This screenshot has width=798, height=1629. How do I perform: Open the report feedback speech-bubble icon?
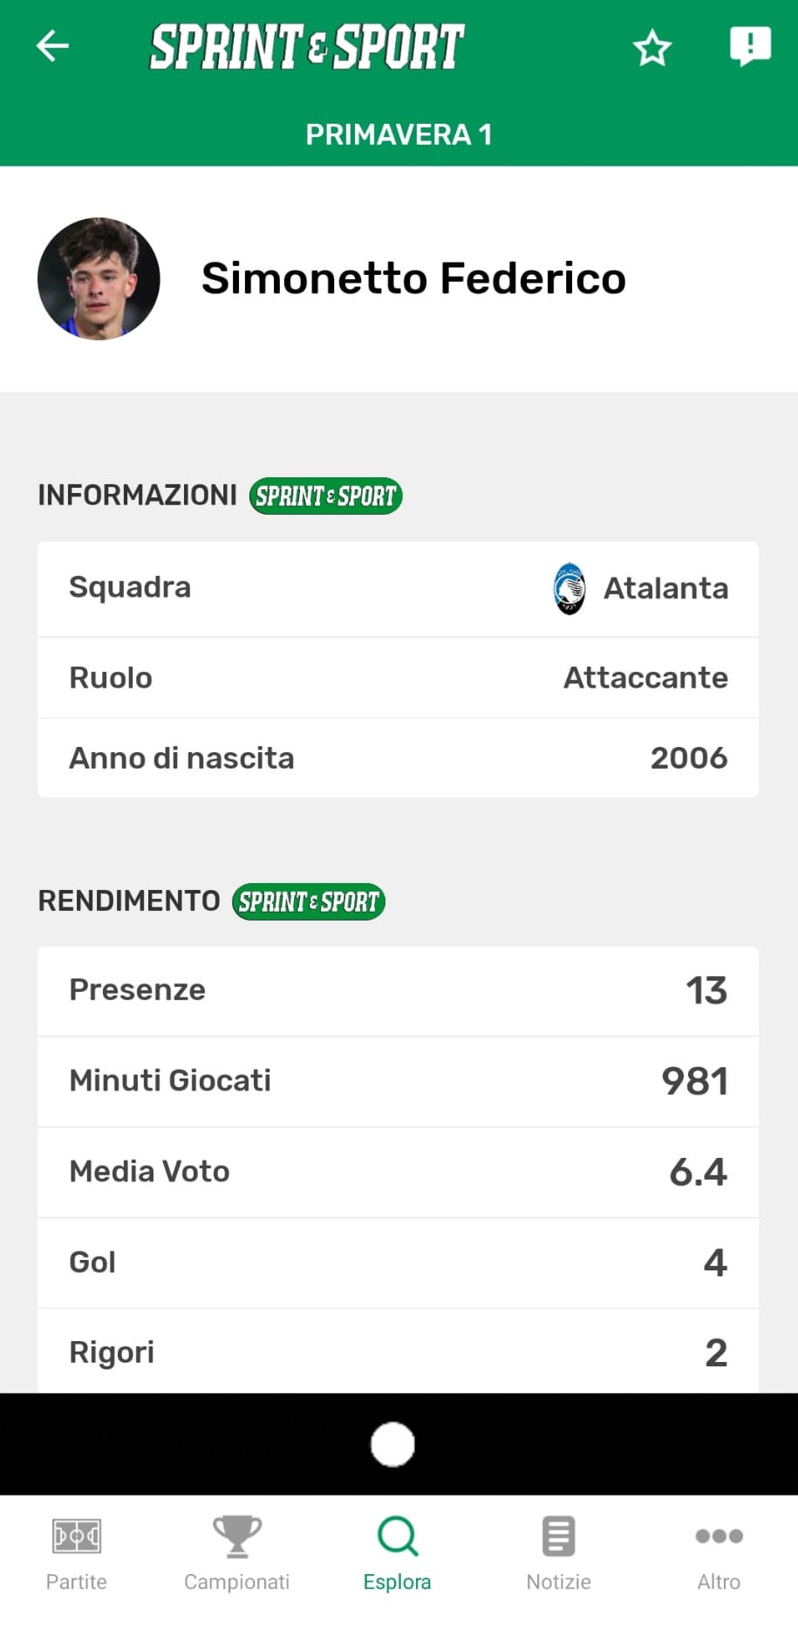(749, 46)
